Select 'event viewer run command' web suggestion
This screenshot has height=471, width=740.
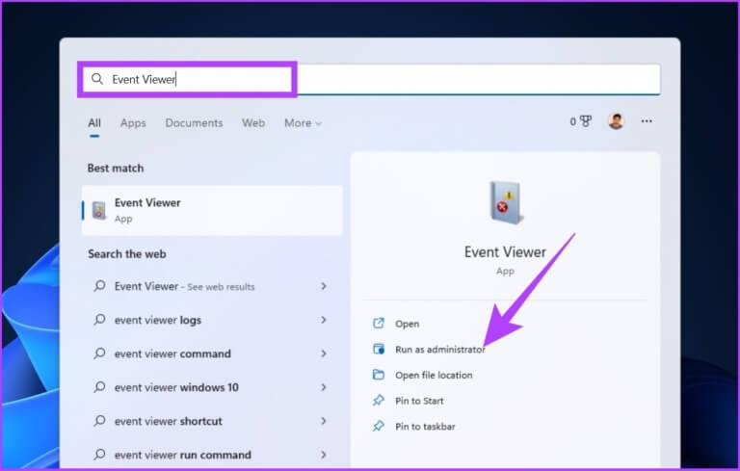tap(212, 455)
